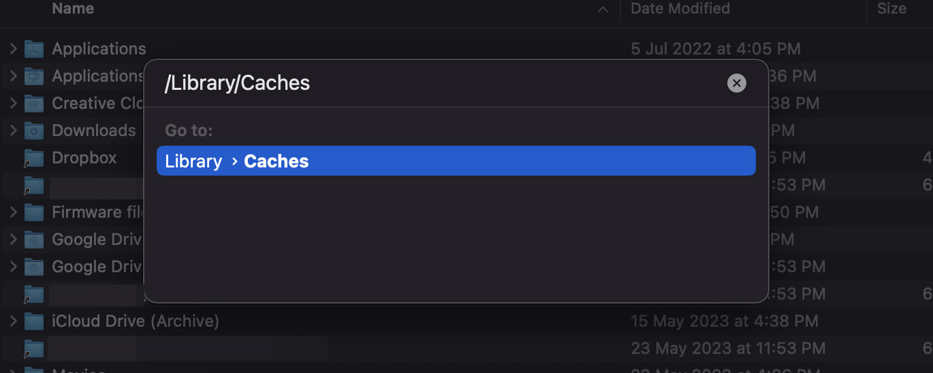Sort the list by Name column
Viewport: 933px width, 373px height.
[73, 9]
